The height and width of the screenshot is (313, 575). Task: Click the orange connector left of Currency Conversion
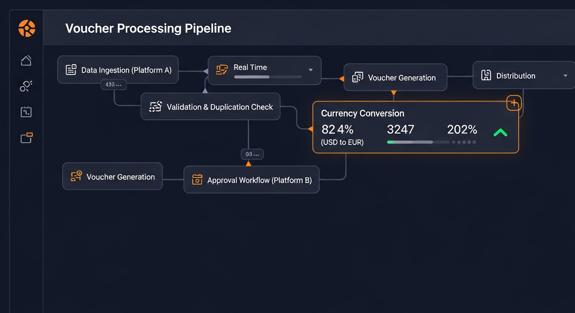pyautogui.click(x=310, y=129)
